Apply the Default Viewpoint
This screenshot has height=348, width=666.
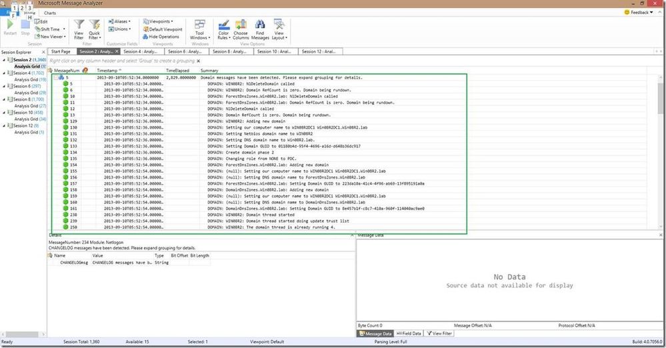[163, 29]
